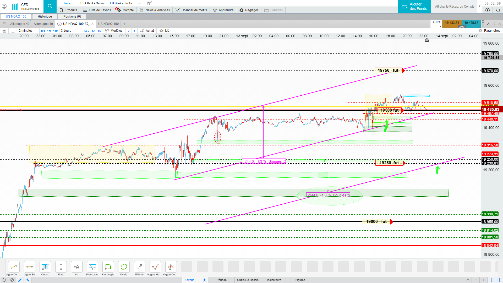Image resolution: width=503 pixels, height=283 pixels.
Task: Select the Ligne S/r tool
Action: pos(29,267)
